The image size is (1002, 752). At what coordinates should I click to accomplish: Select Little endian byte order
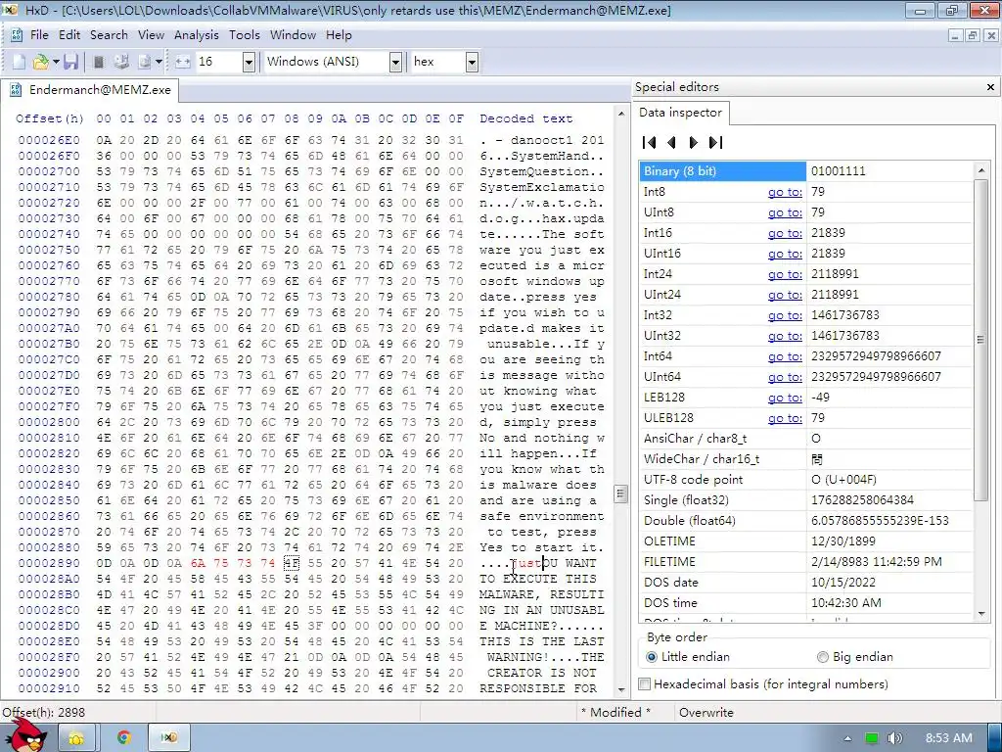688,657
